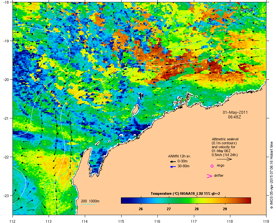
Task: Click the longitude label 118
Action: pos(230,221)
